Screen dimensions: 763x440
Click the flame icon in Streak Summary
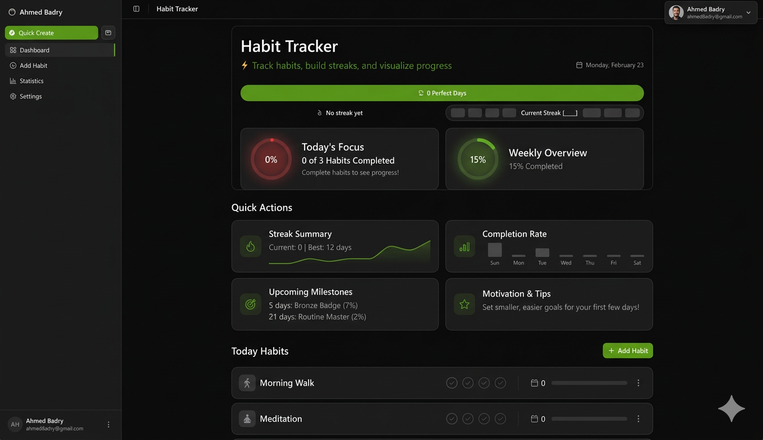click(251, 246)
